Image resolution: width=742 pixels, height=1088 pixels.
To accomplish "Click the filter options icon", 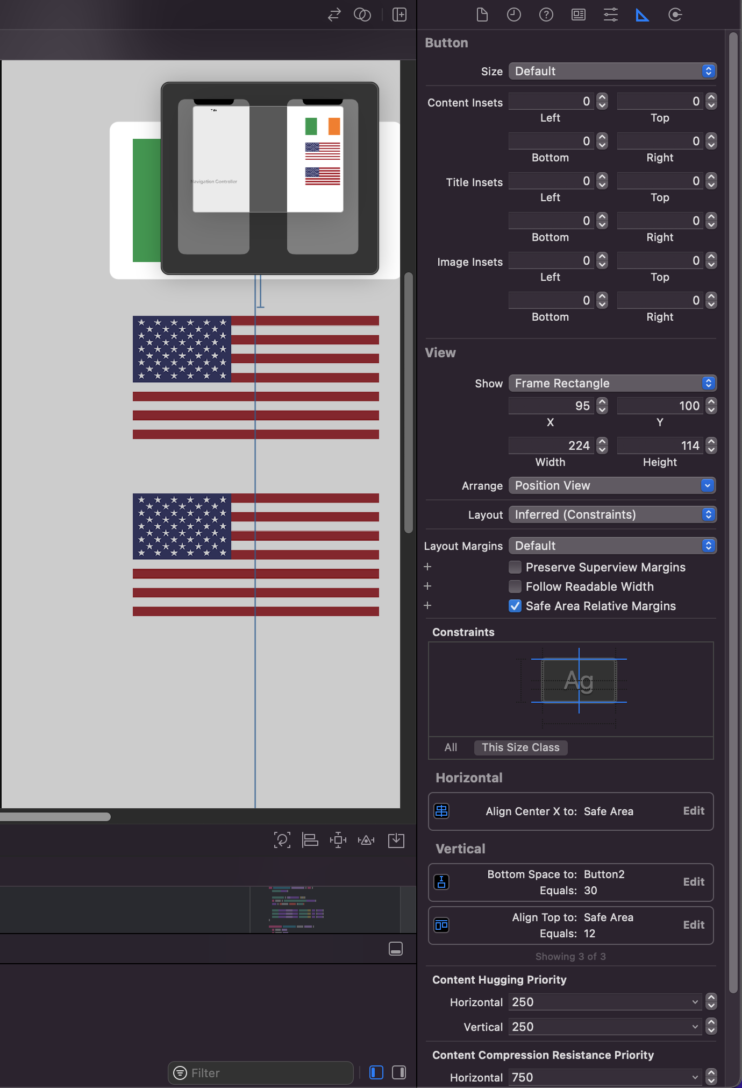I will click(x=180, y=1073).
